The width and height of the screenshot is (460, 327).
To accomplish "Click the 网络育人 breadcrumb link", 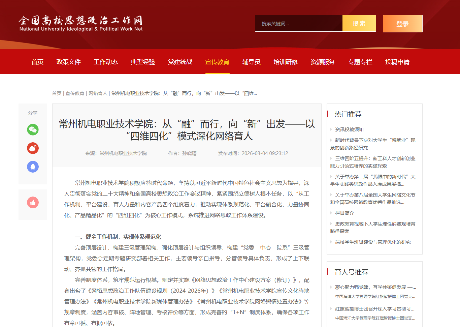I will click(x=98, y=93).
